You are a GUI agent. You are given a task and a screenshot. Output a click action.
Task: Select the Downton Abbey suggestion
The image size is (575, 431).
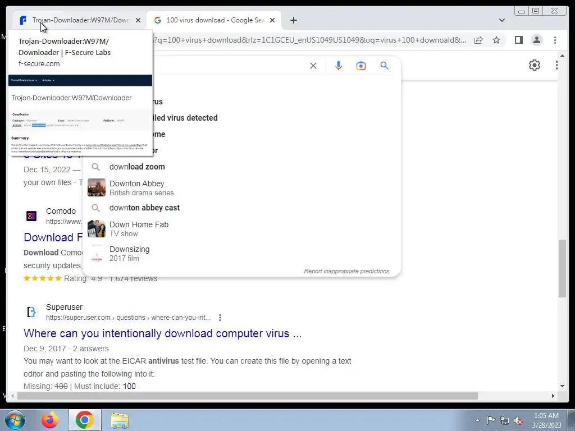click(241, 187)
